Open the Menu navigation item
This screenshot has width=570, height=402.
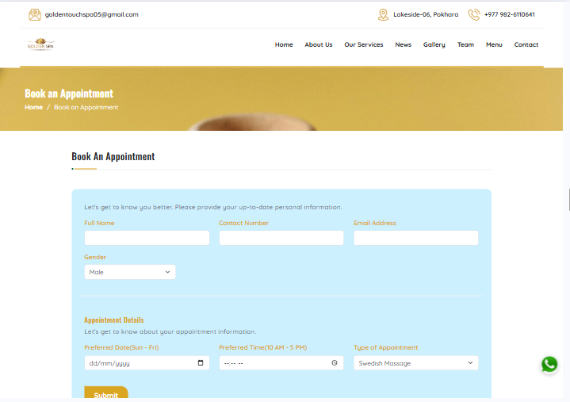click(494, 44)
